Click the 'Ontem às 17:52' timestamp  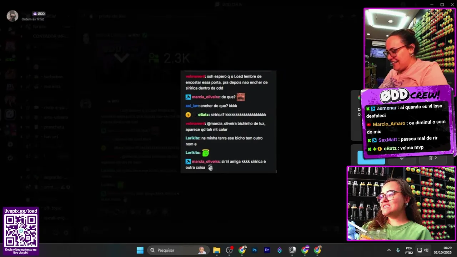pyautogui.click(x=33, y=19)
